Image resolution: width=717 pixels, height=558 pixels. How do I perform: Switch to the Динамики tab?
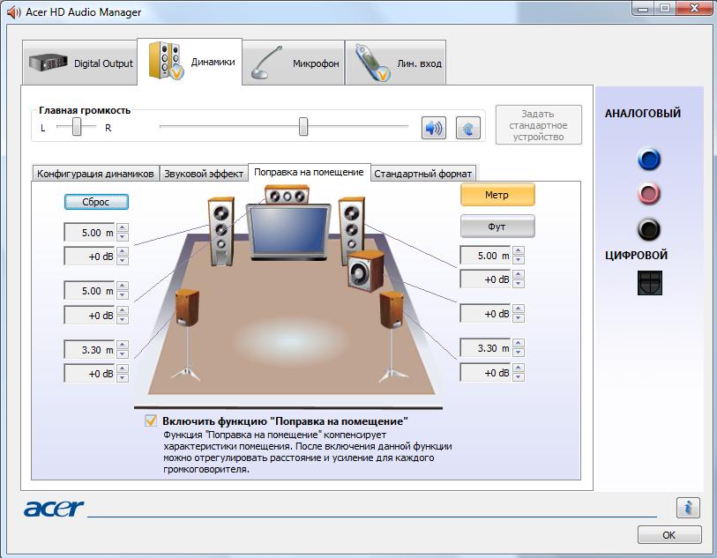190,62
